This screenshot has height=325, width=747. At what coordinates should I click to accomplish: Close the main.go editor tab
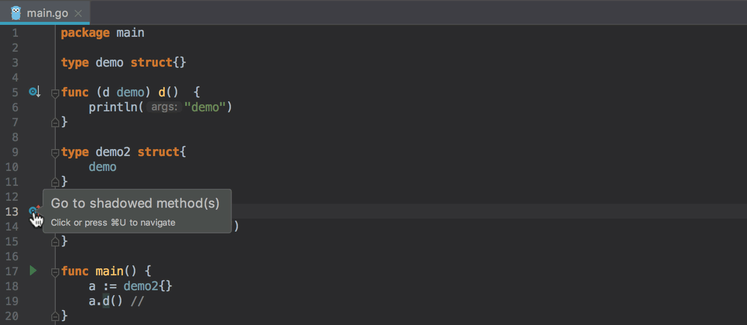(78, 13)
